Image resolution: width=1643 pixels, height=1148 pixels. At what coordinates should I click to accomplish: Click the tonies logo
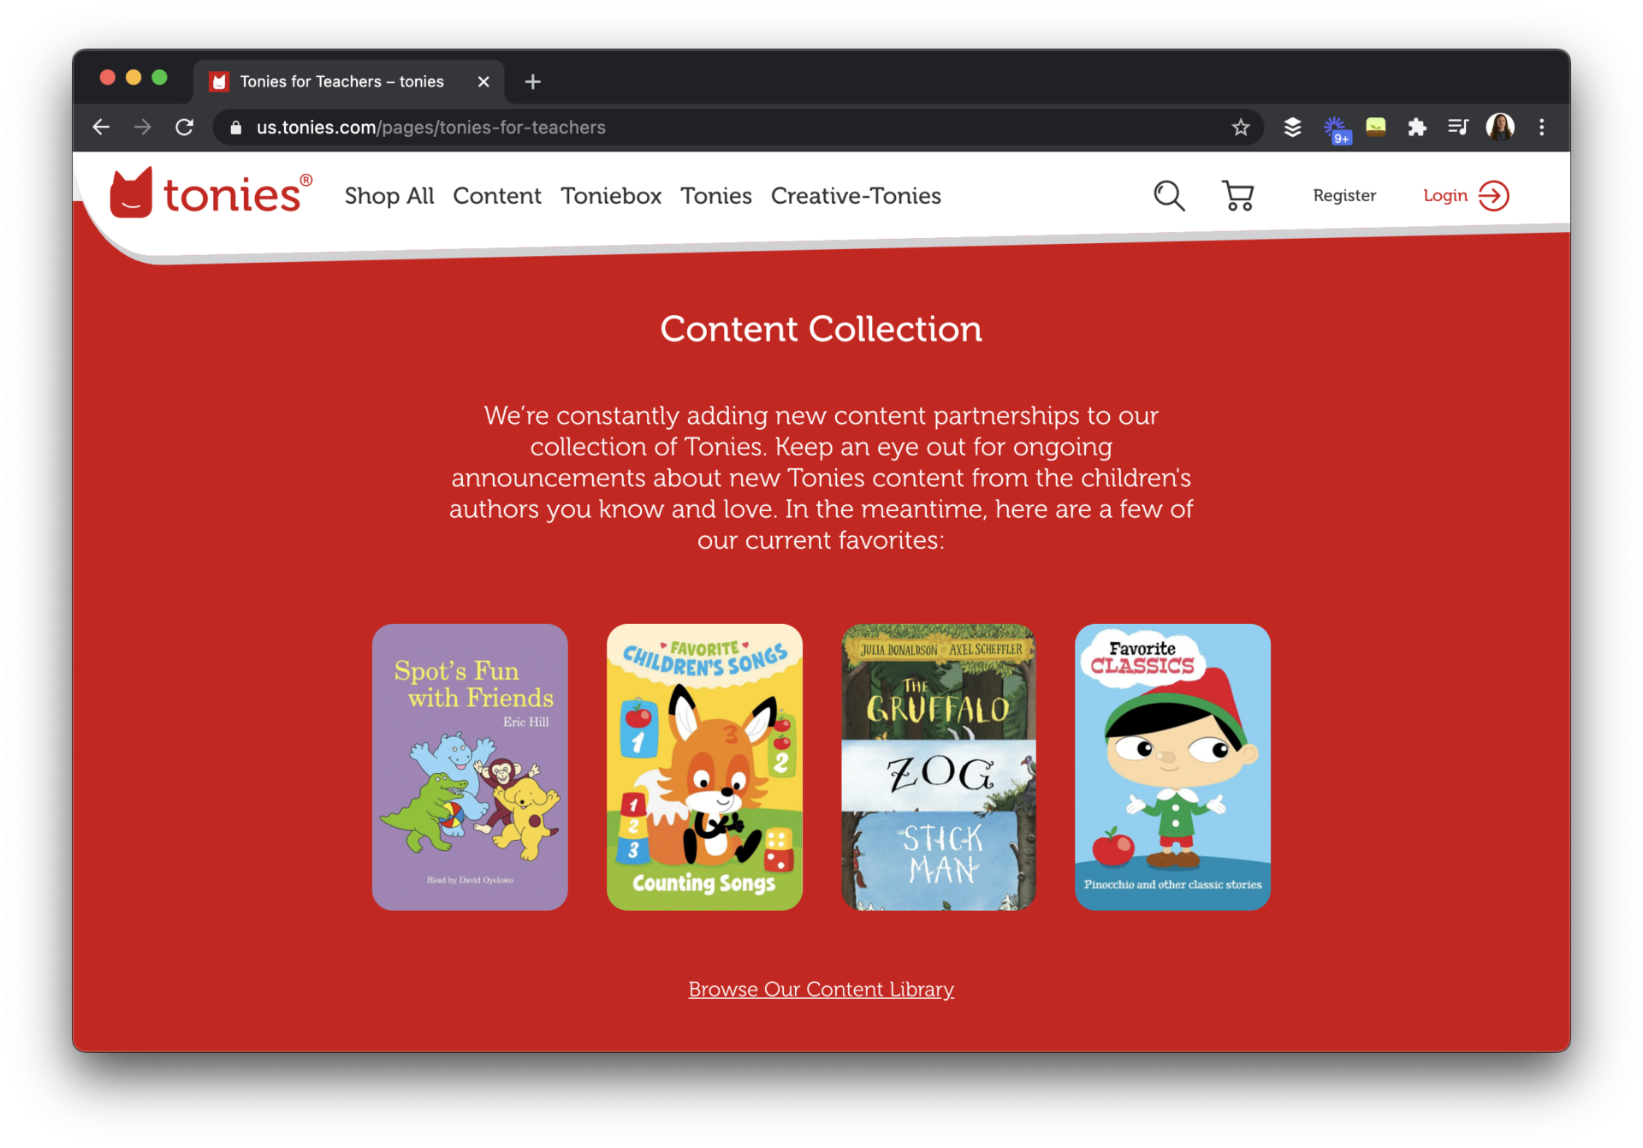pos(211,194)
